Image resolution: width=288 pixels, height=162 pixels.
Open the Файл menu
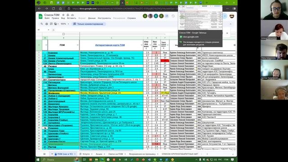click(x=47, y=18)
